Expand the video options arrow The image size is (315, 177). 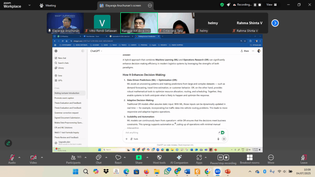click(x=42, y=158)
